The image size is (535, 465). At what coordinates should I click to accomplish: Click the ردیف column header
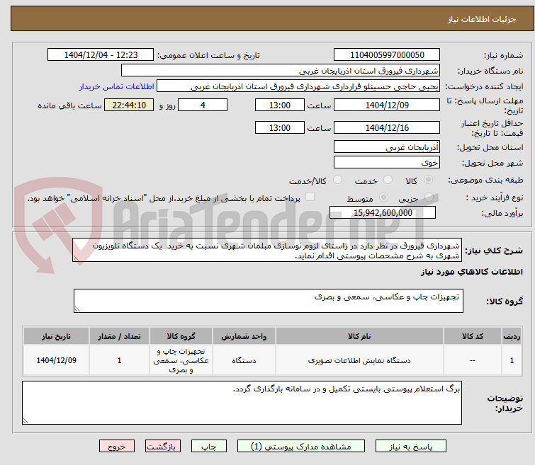(x=512, y=336)
